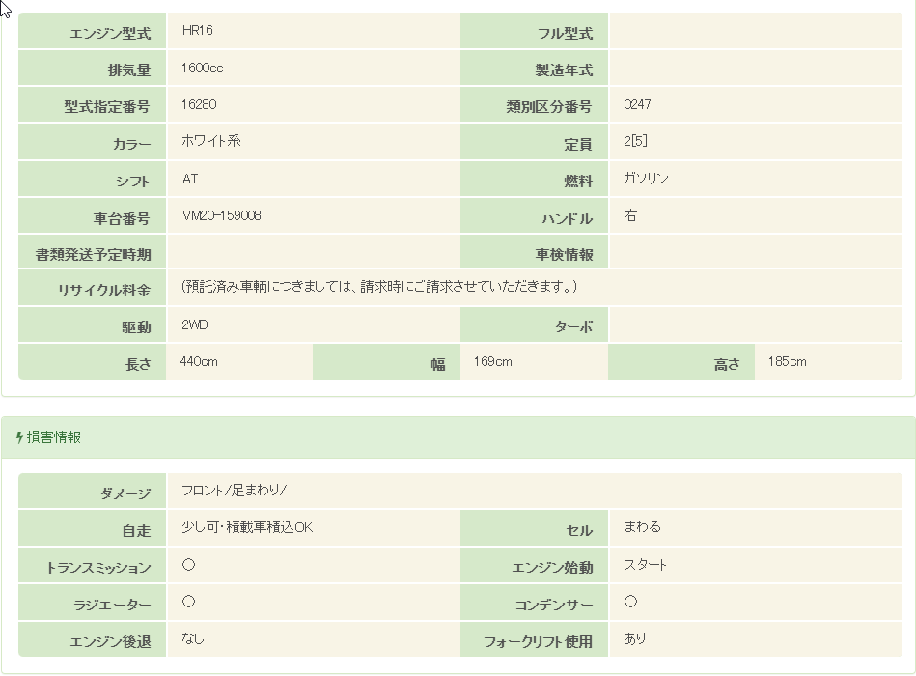Click the 自走 value 少し可・積載車積込OK
Screen dimensions: 916x676
tap(247, 528)
